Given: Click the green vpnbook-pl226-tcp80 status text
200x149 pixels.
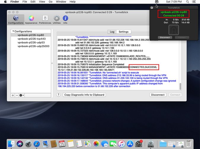Looking at the screenshot, I should [174, 12].
